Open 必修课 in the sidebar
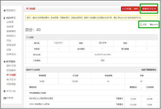161x109 pixels. click(x=10, y=22)
